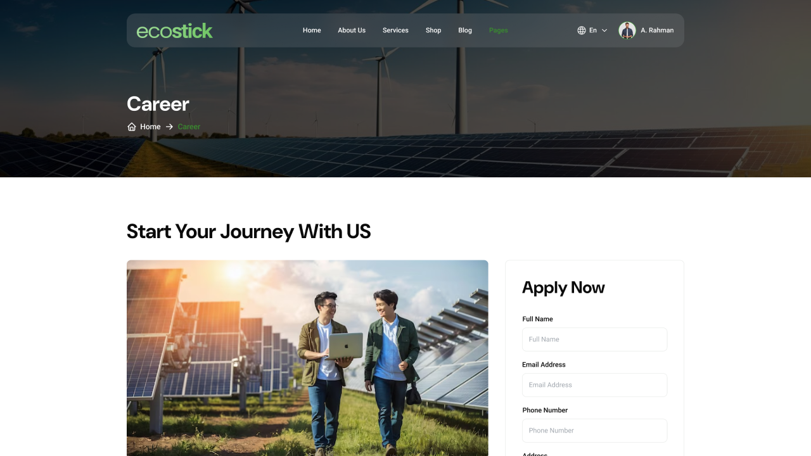Open the Blog menu item
The height and width of the screenshot is (456, 811).
(x=465, y=30)
